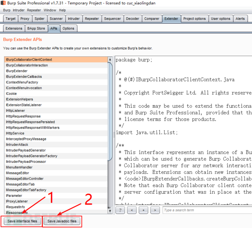
Task: Switch to the Spider tab
Action: tap(39, 19)
